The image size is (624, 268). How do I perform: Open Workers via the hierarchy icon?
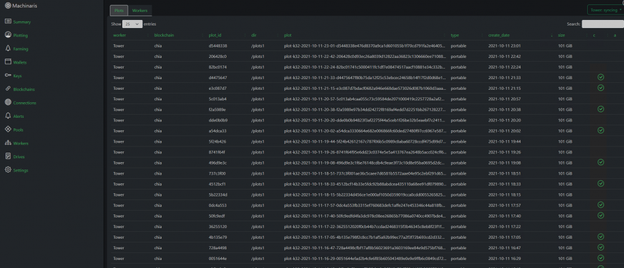click(8, 143)
